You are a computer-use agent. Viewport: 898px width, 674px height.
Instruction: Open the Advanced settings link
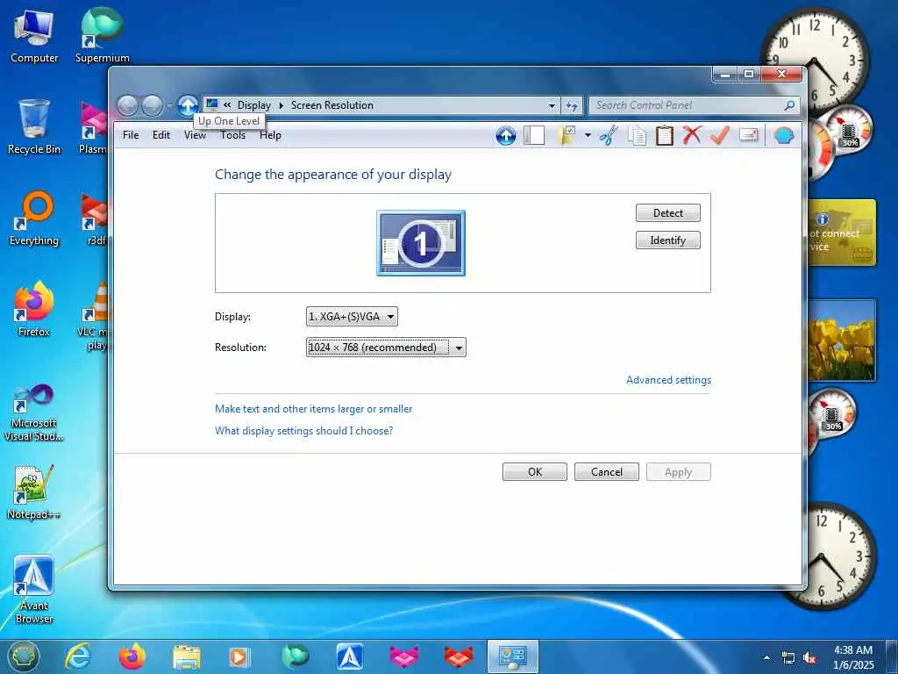[x=668, y=380]
